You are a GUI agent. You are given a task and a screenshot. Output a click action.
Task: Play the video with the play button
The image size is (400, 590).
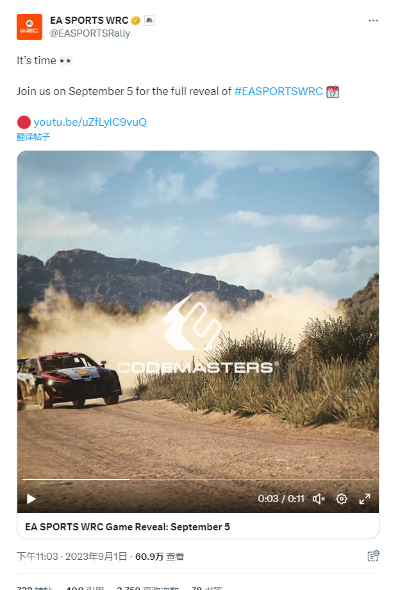point(31,499)
